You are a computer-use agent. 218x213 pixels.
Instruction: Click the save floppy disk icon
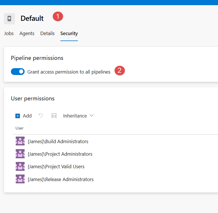click(x=54, y=116)
